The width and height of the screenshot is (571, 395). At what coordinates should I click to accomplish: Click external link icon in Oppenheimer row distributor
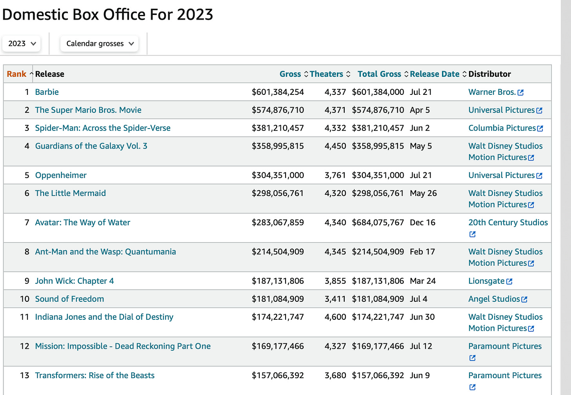coord(539,176)
